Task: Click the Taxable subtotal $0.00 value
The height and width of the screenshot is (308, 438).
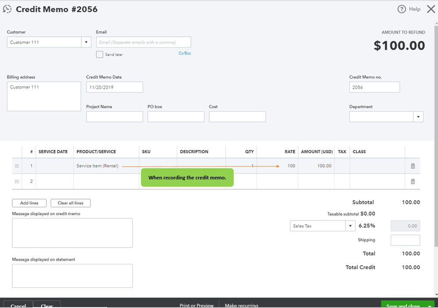Action: 367,214
